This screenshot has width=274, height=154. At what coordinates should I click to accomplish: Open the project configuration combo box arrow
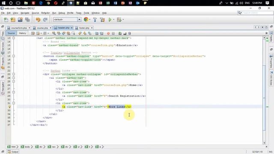click(x=79, y=19)
